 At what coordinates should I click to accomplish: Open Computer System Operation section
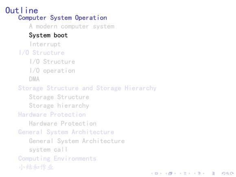pos(63,18)
